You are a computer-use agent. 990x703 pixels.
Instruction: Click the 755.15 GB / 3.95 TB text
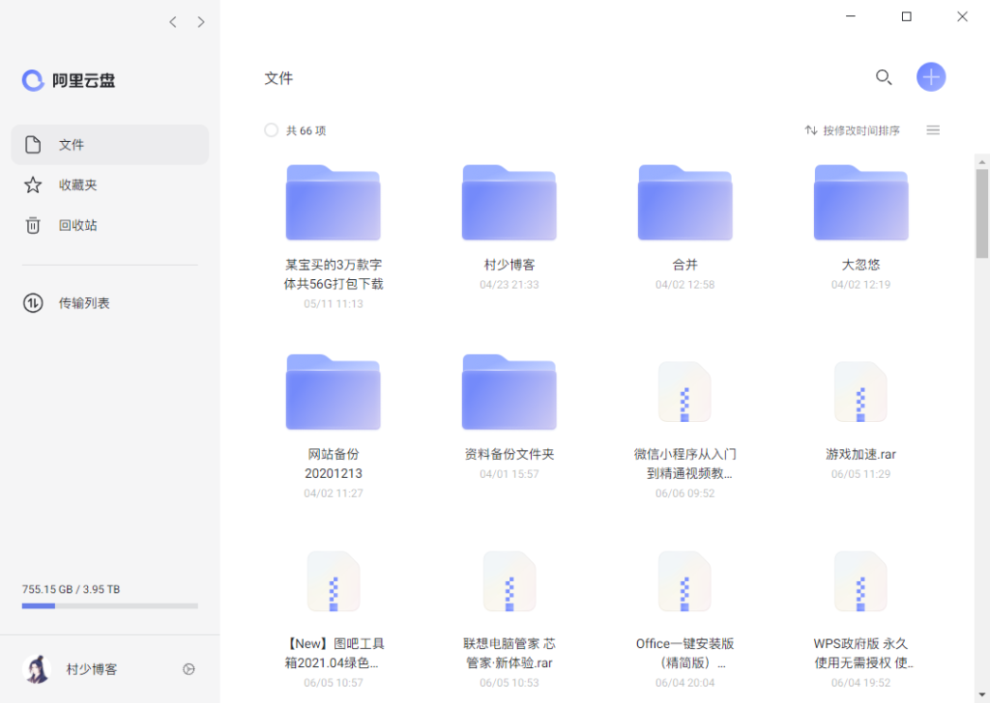[71, 589]
